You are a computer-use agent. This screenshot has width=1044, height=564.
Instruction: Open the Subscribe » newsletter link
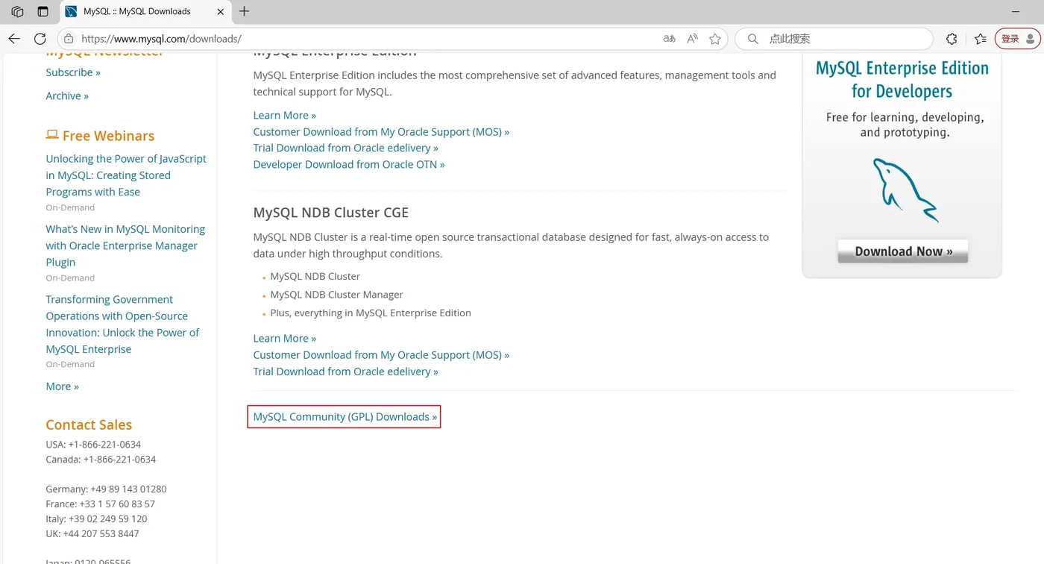(73, 72)
